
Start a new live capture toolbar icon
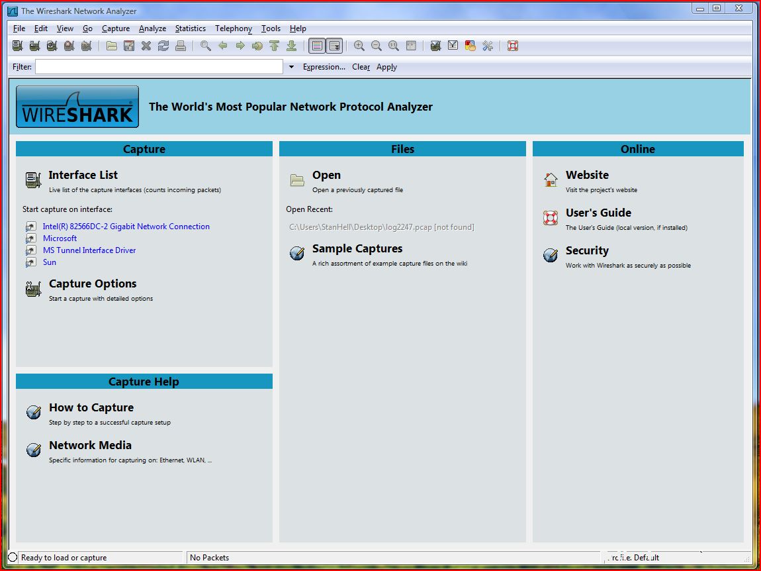point(52,46)
